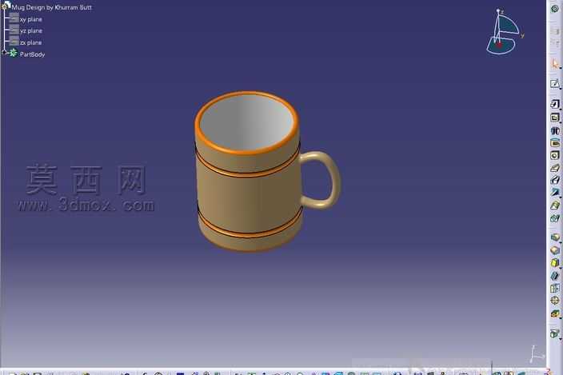Select the Groove tool
The image size is (563, 375).
coord(555,143)
